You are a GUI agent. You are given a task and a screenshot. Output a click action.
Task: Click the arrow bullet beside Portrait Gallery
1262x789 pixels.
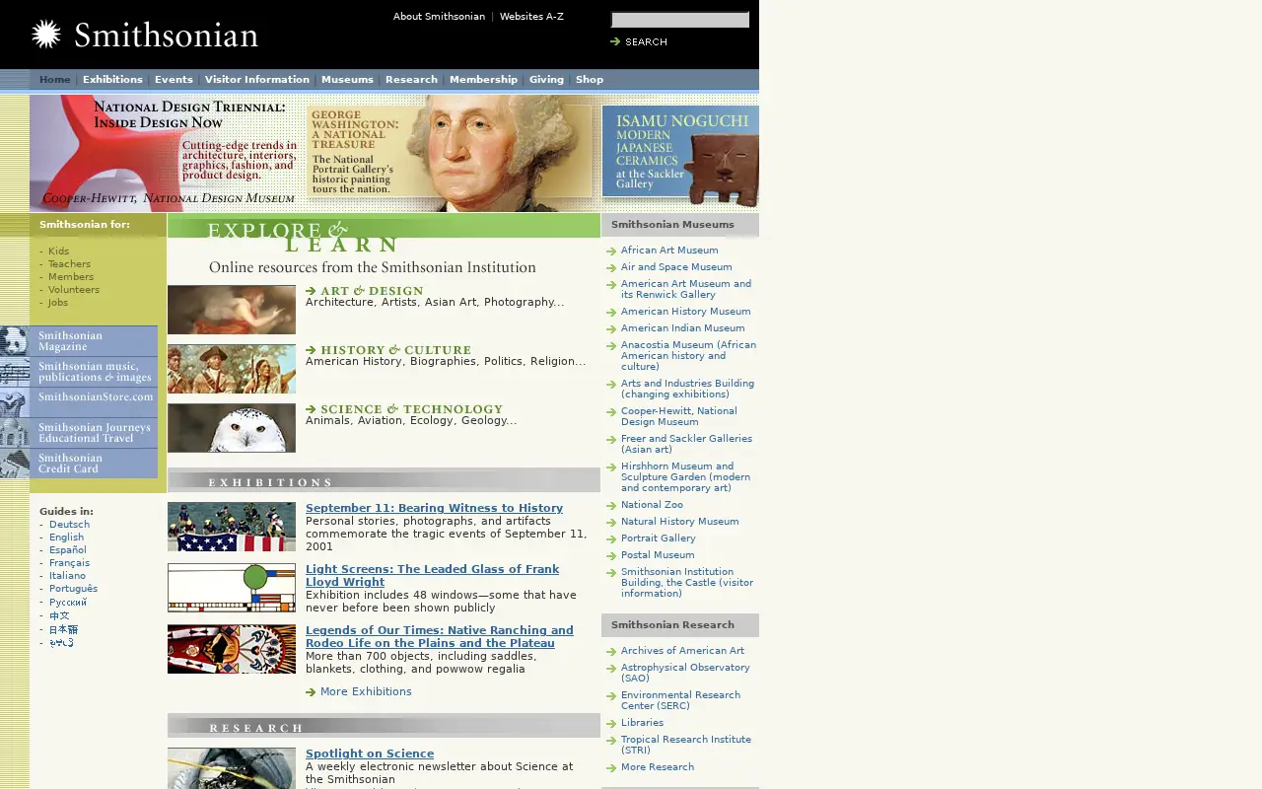(x=611, y=539)
